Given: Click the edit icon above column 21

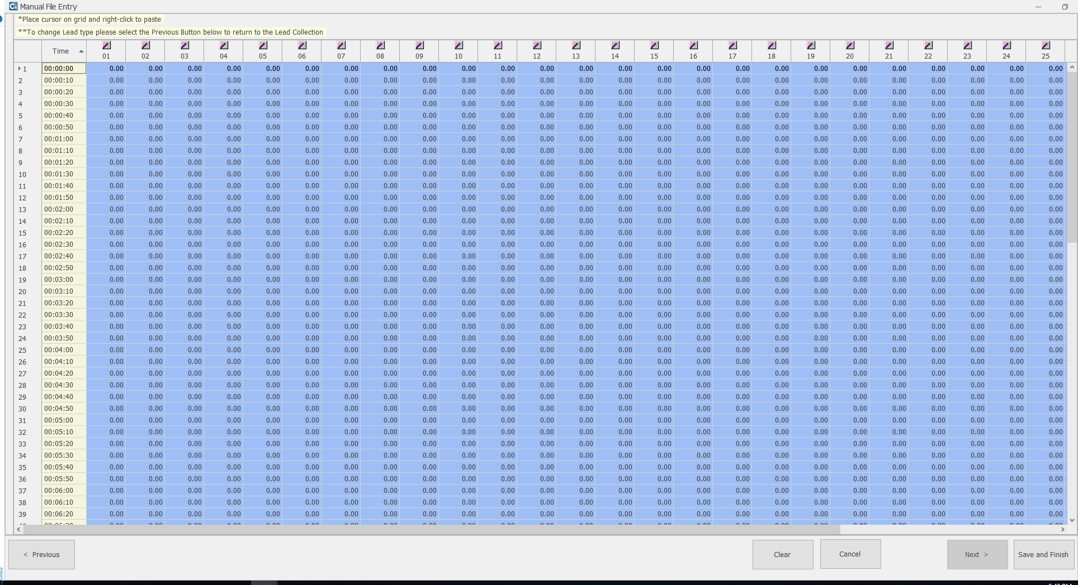Looking at the screenshot, I should [889, 45].
